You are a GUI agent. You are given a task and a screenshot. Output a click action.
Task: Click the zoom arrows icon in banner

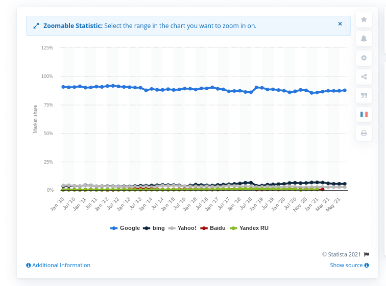36,26
